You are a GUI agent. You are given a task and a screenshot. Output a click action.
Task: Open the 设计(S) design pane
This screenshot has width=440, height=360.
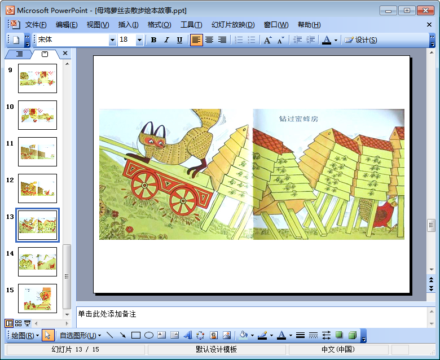360,40
